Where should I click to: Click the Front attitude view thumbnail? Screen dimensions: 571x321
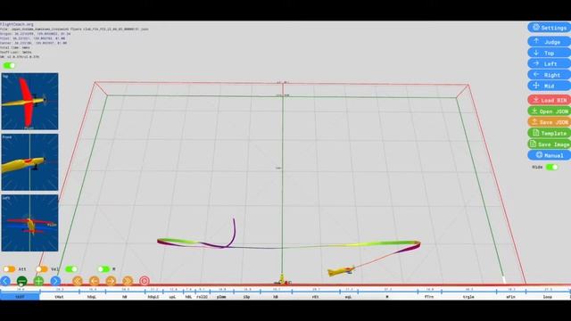click(29, 162)
